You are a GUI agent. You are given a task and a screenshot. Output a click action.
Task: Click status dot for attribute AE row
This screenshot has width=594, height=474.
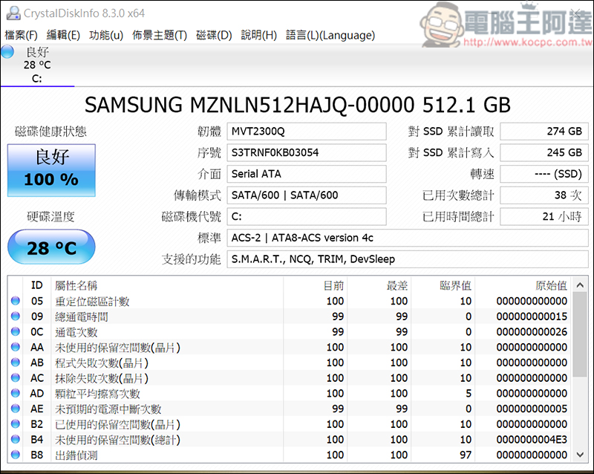click(16, 409)
